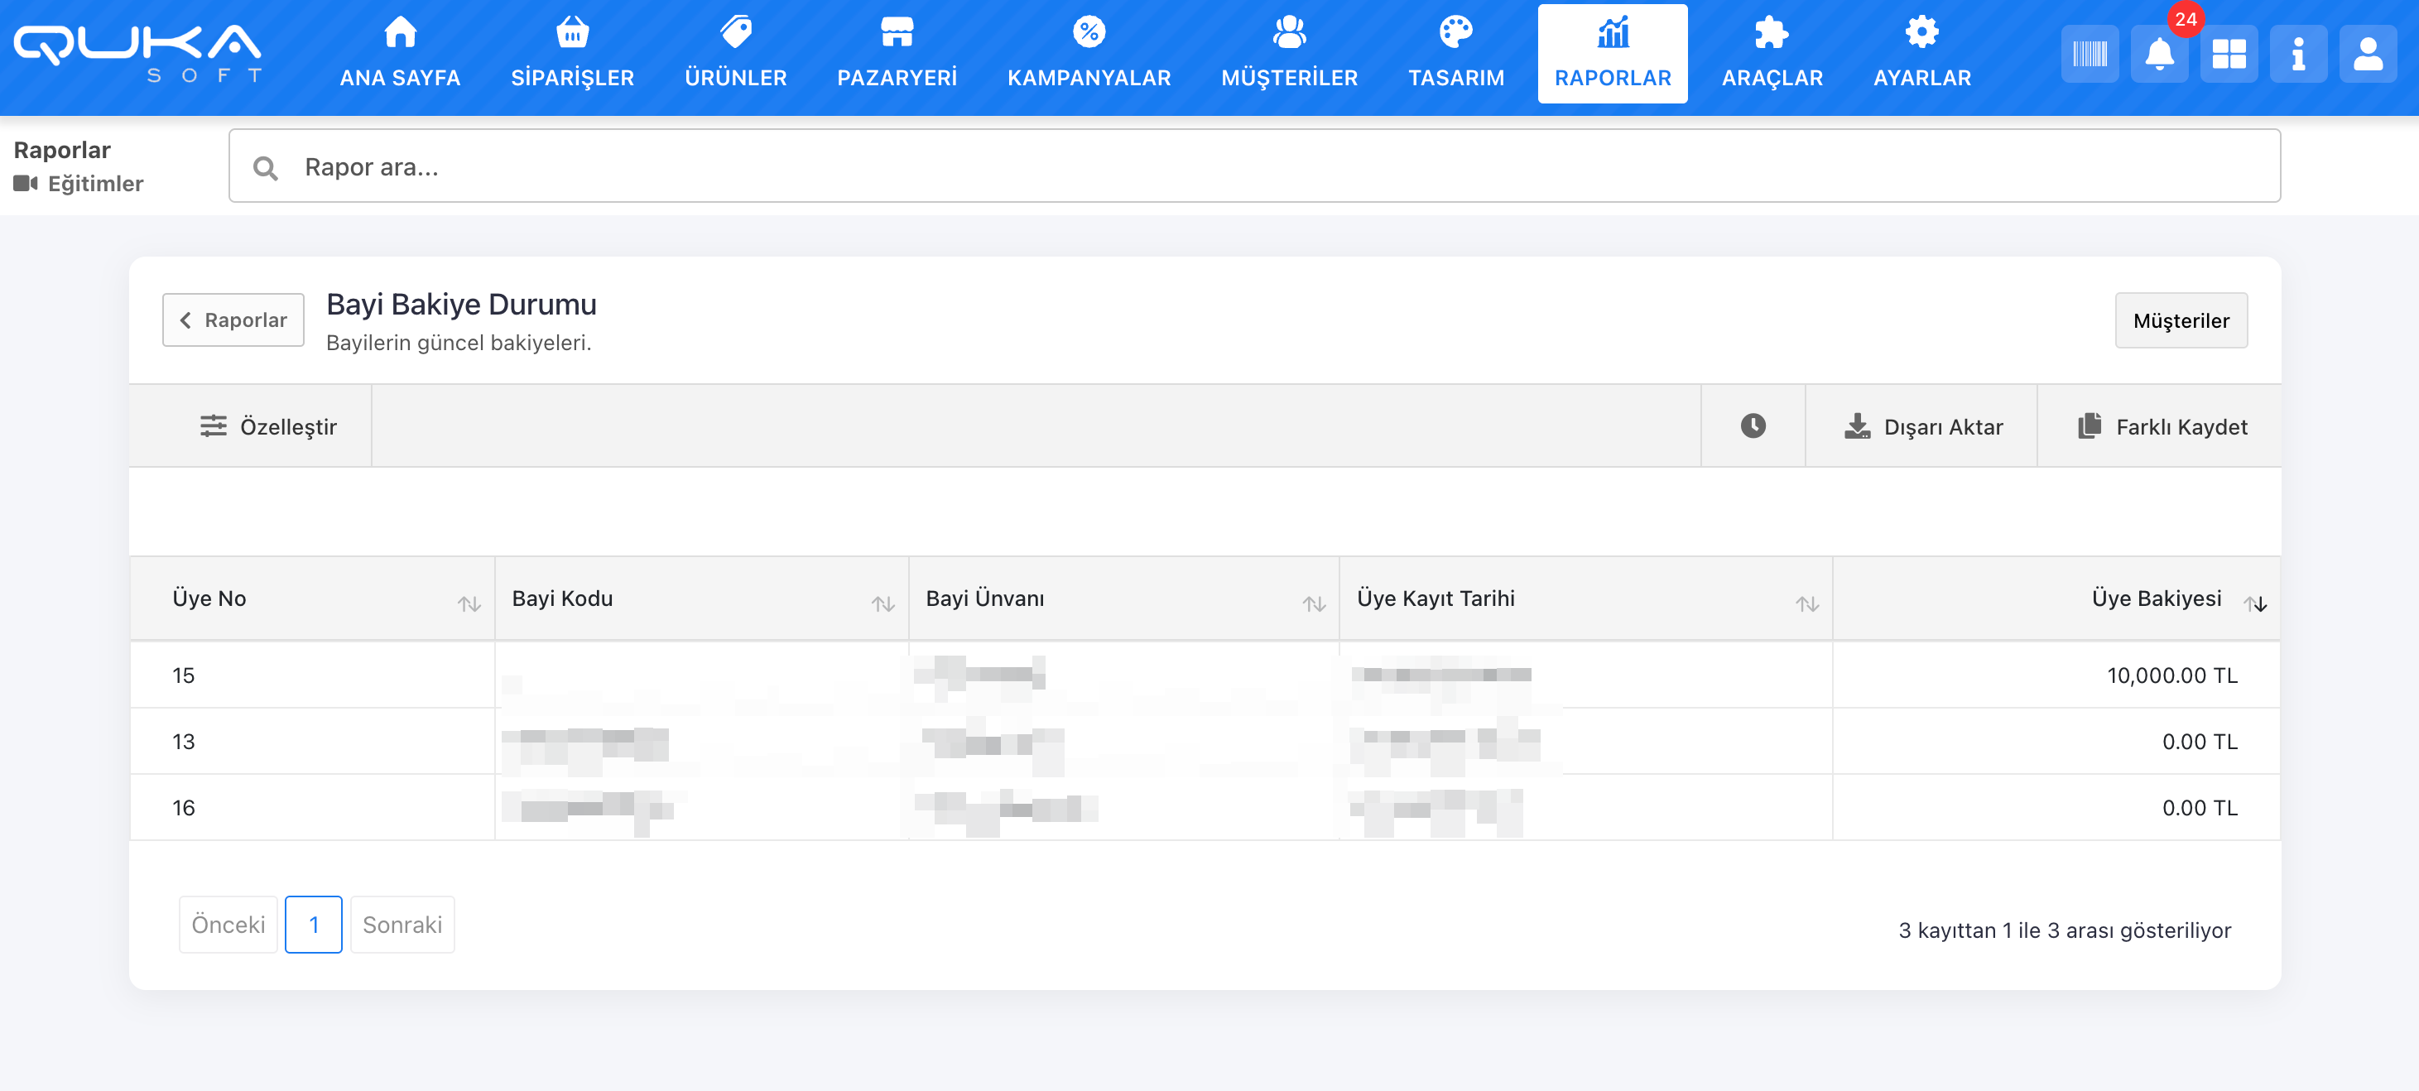Click the clock history icon
The height and width of the screenshot is (1091, 2419).
[x=1753, y=426]
